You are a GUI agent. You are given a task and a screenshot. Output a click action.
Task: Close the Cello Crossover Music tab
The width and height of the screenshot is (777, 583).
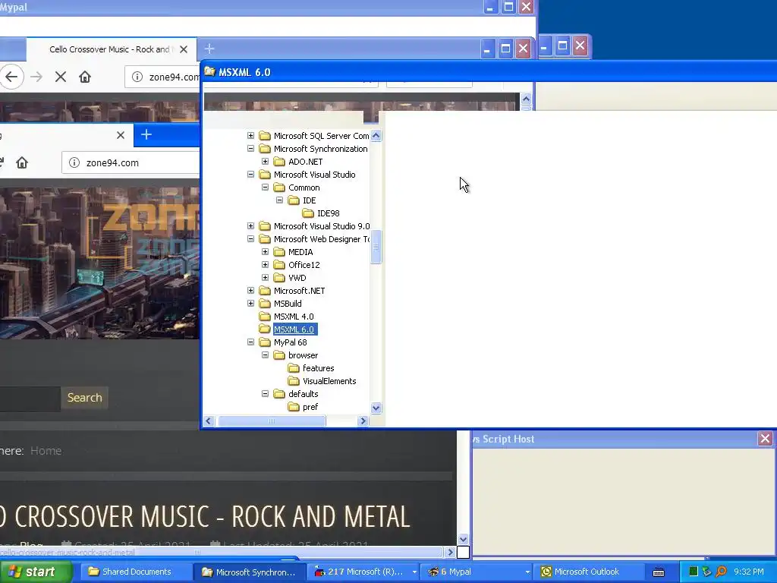tap(184, 49)
